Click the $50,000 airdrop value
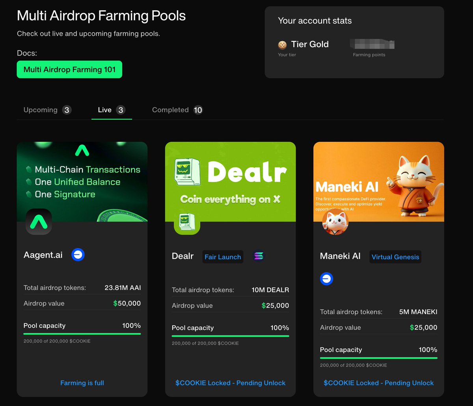473x406 pixels. (x=127, y=303)
